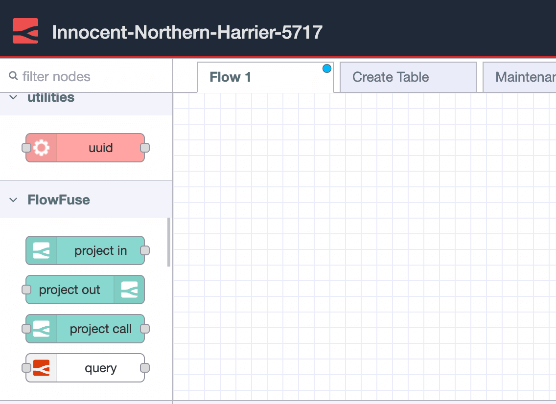
Task: Click the gear icon on the uuid node
Action: click(41, 148)
